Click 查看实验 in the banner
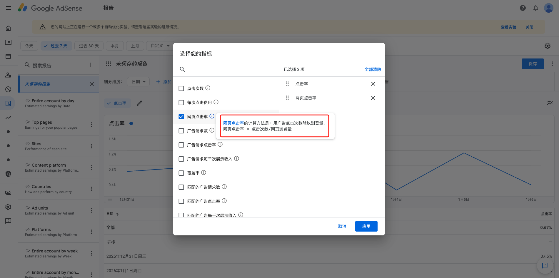 tap(508, 27)
